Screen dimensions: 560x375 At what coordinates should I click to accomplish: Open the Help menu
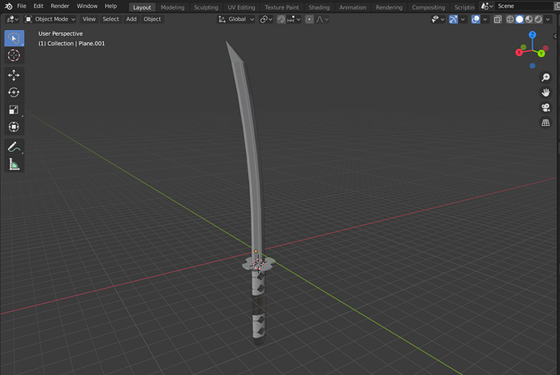click(110, 6)
